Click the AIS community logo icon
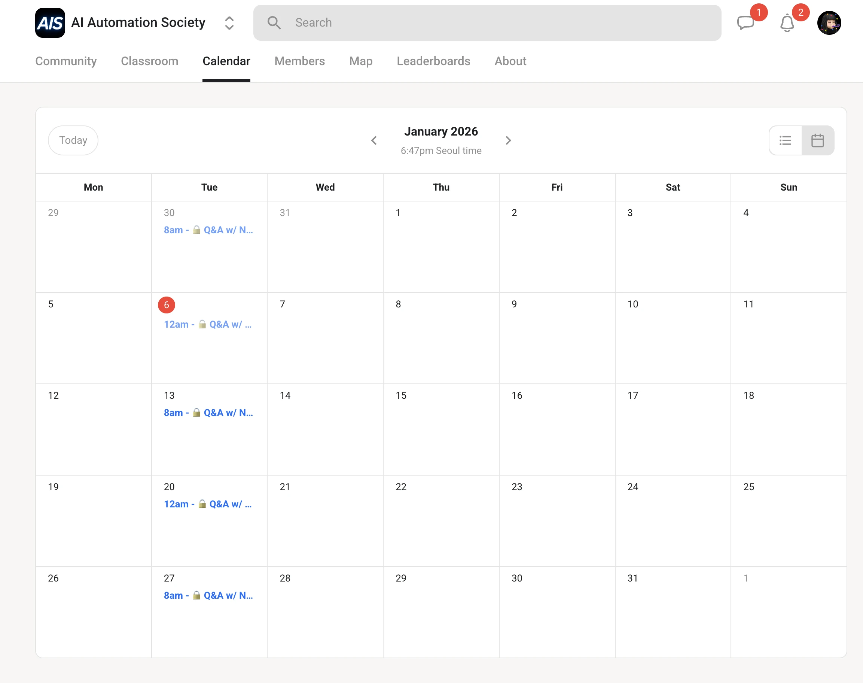Image resolution: width=863 pixels, height=683 pixels. pyautogui.click(x=50, y=23)
